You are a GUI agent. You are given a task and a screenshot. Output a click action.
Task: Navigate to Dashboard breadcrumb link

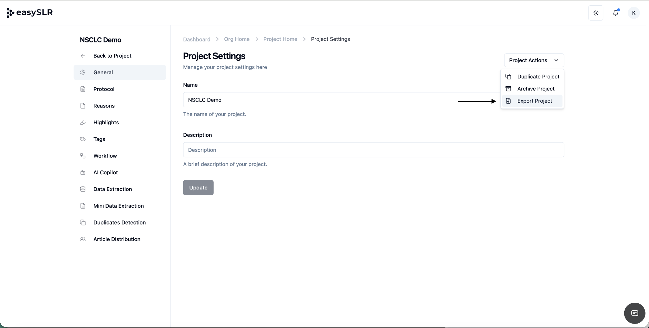pos(196,39)
